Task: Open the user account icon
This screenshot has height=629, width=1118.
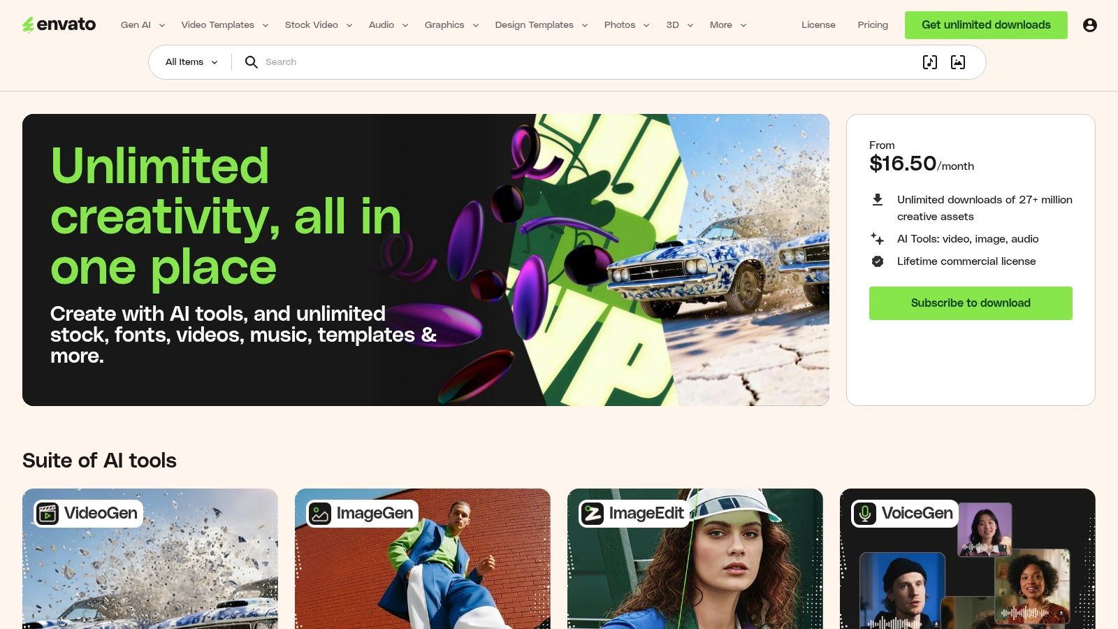Action: (1089, 25)
